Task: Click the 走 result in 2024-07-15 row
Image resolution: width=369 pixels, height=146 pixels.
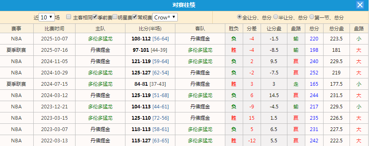Action: [296, 84]
